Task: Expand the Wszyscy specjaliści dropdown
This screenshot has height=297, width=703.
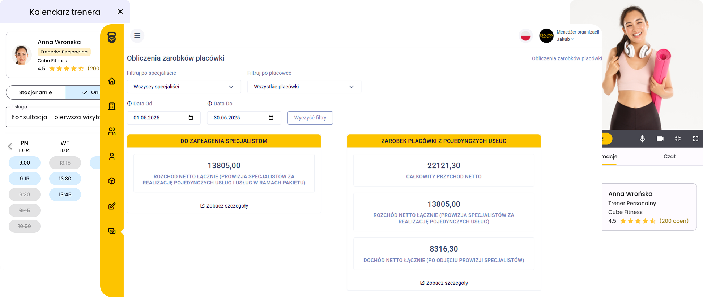Action: [184, 87]
